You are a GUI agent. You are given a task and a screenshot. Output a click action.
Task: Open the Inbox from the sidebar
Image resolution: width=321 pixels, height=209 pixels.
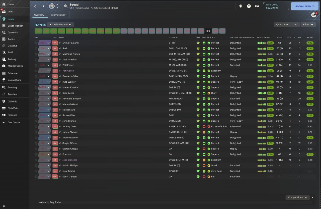[11, 12]
